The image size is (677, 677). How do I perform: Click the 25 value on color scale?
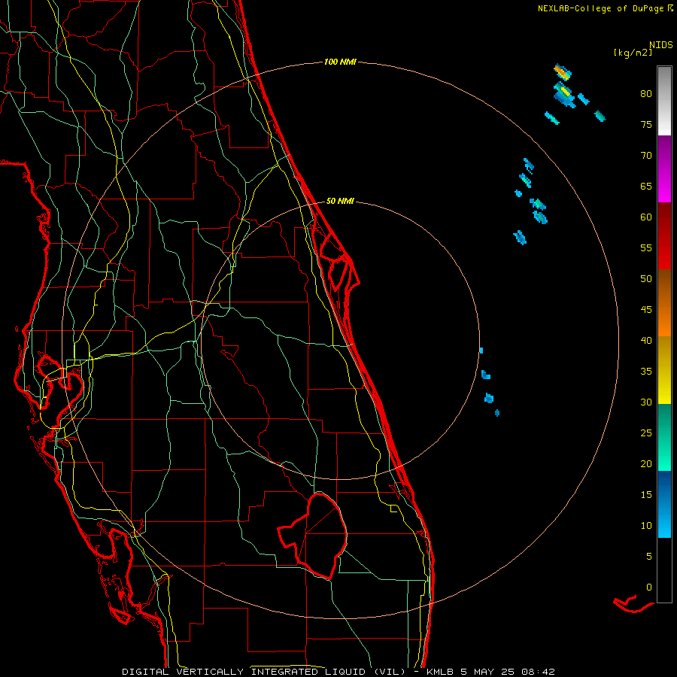[x=646, y=433]
